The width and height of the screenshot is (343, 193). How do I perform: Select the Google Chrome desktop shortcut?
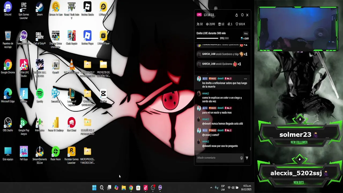(8, 67)
